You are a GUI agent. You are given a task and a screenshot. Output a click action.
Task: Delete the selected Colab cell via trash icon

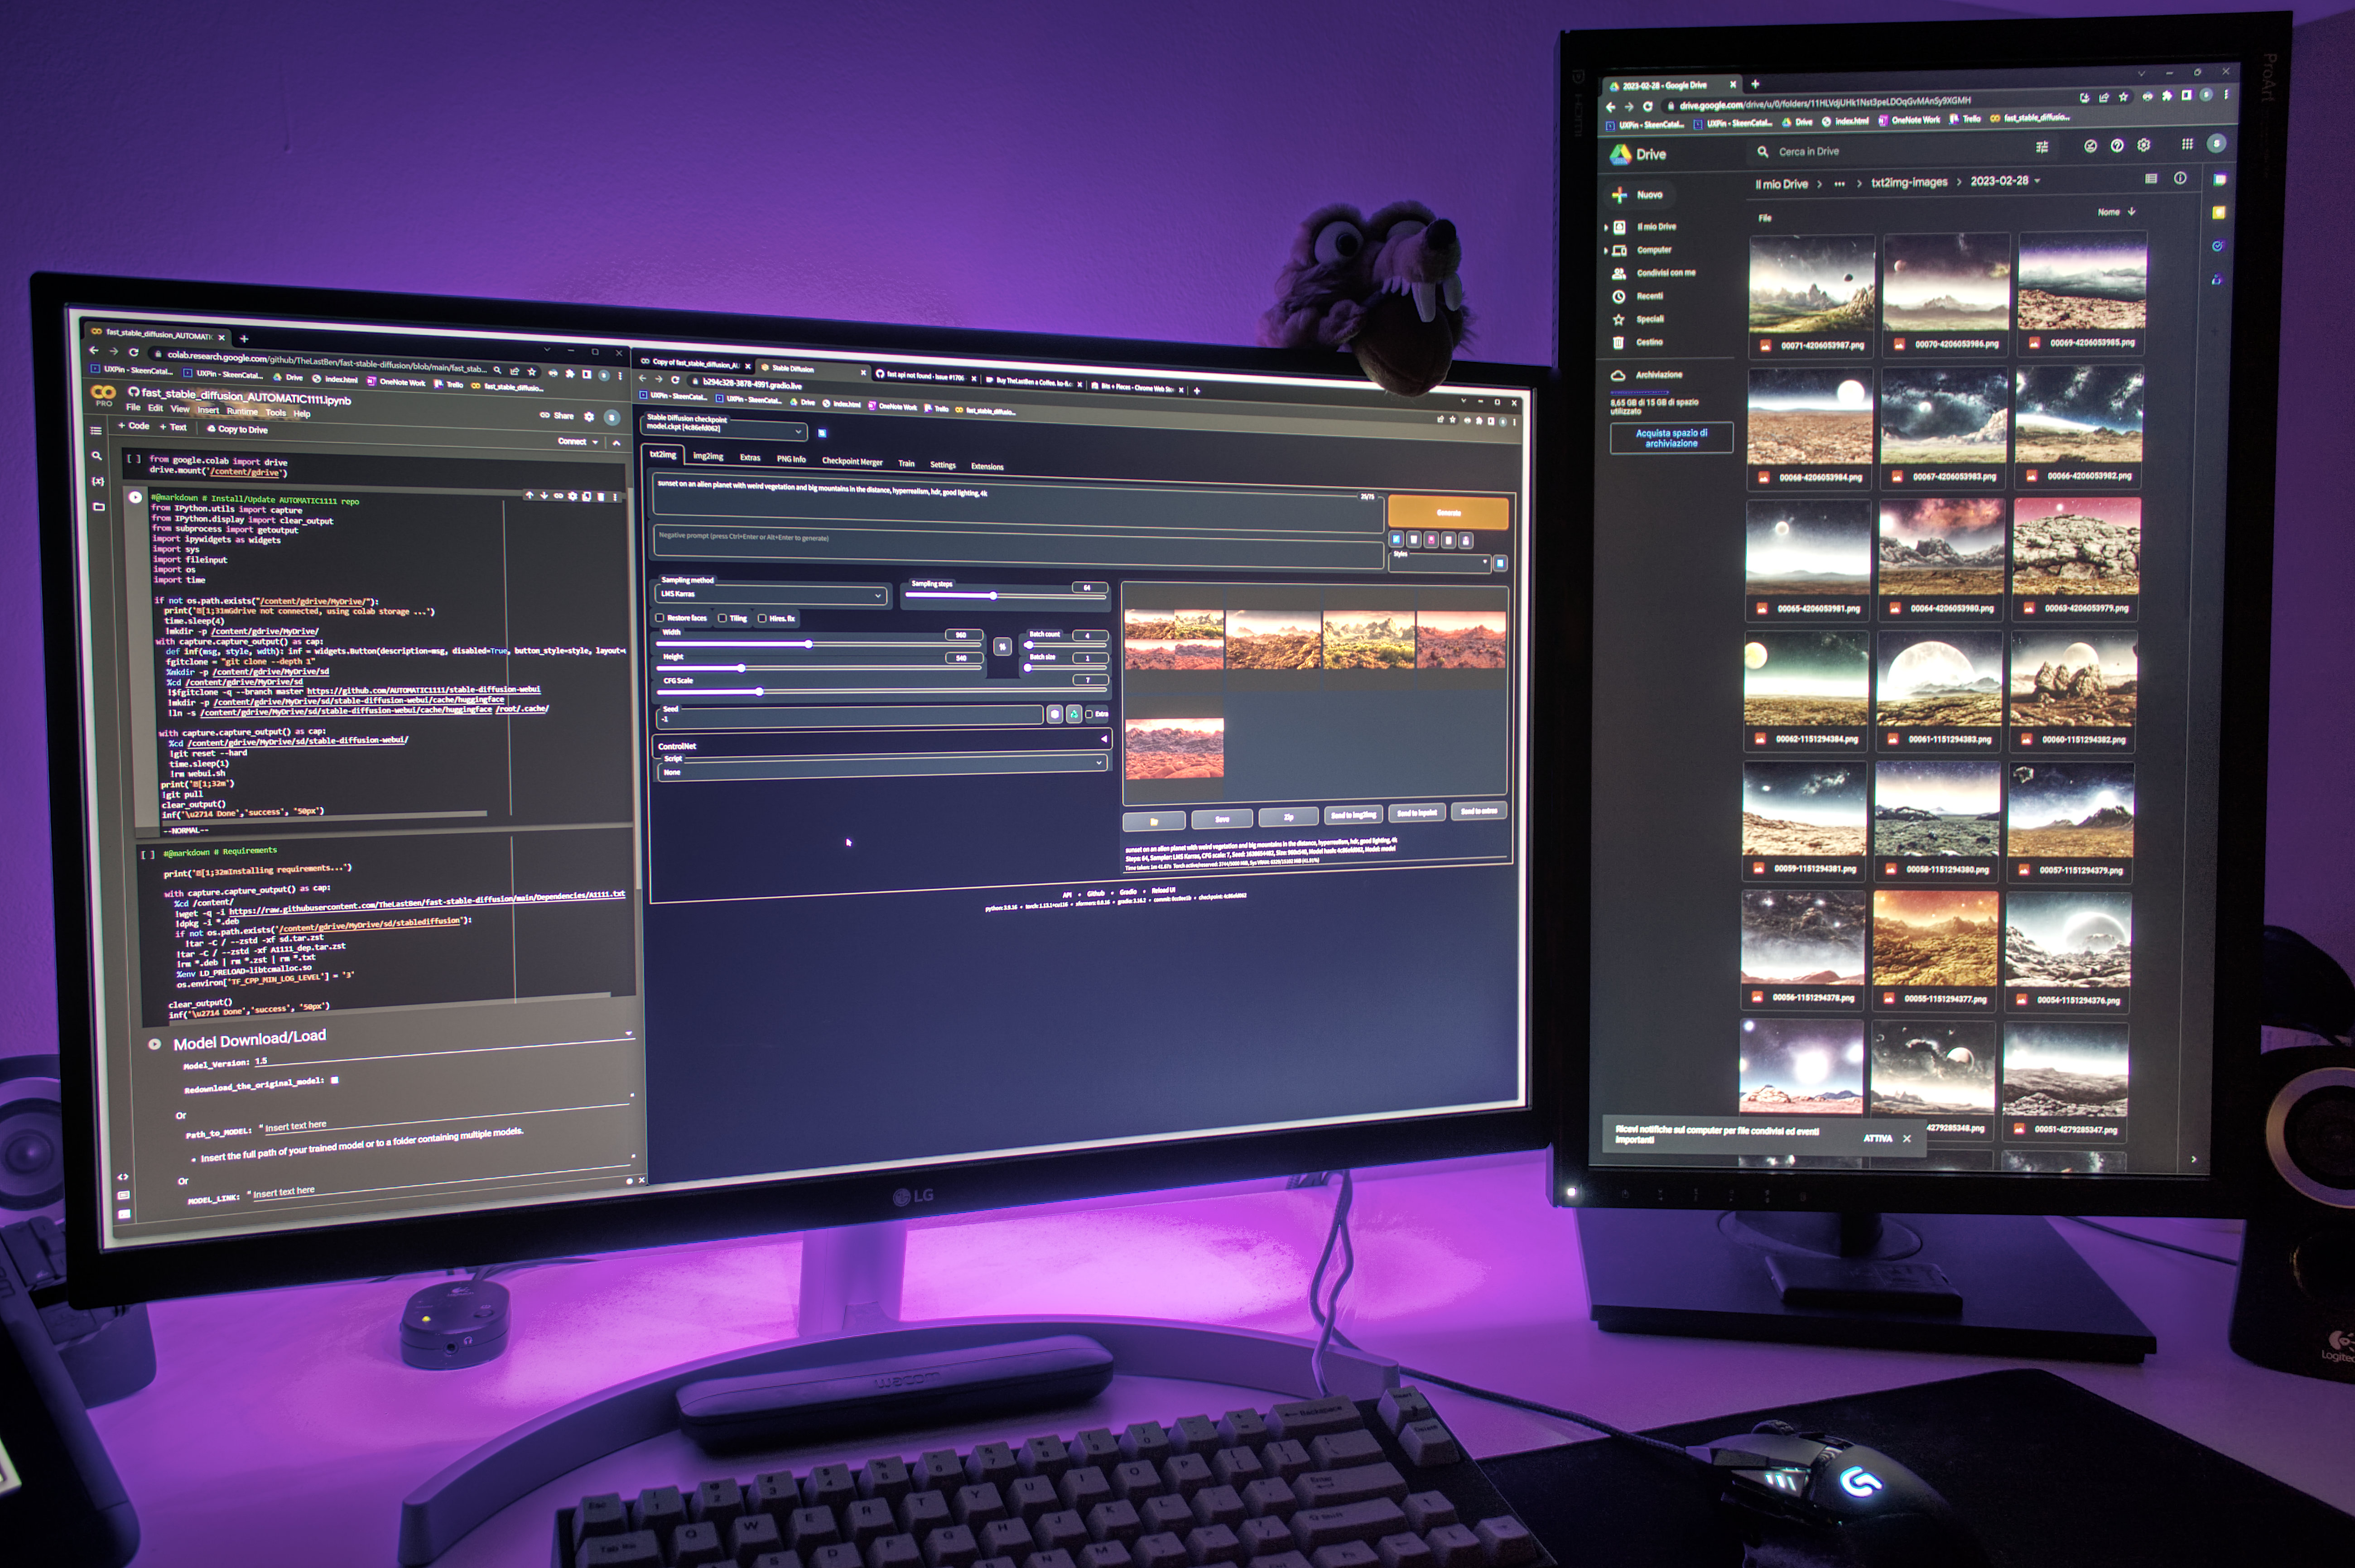[600, 496]
